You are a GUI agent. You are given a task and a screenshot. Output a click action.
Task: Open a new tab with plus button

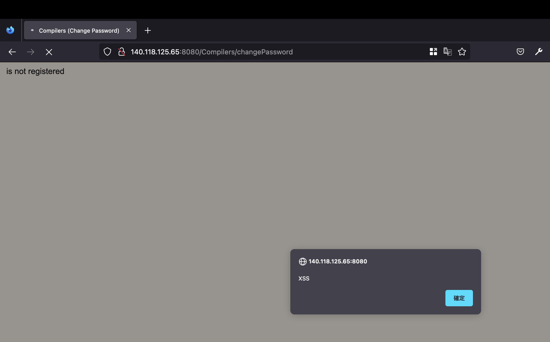click(x=148, y=30)
